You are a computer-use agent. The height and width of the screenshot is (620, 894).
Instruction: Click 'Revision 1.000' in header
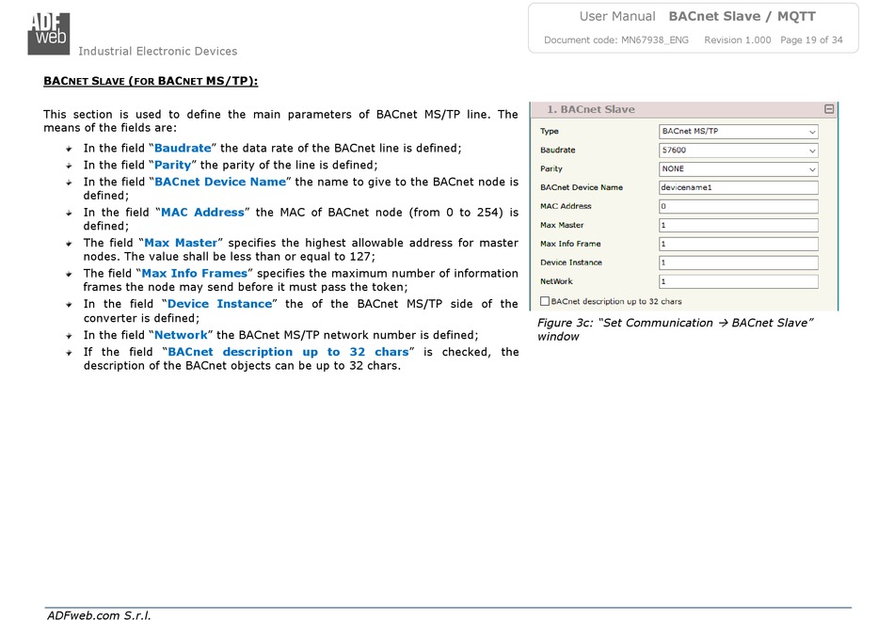tap(737, 40)
